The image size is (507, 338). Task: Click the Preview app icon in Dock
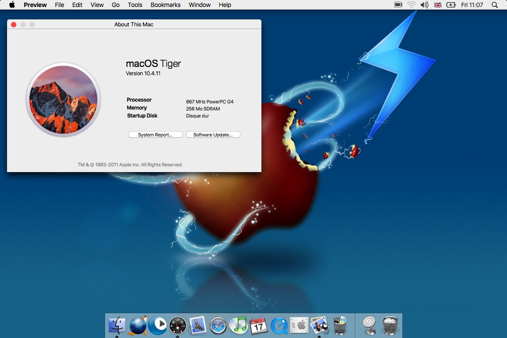[x=320, y=325]
